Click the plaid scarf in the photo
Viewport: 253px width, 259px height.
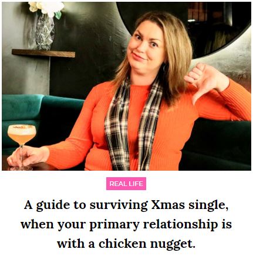click(134, 127)
